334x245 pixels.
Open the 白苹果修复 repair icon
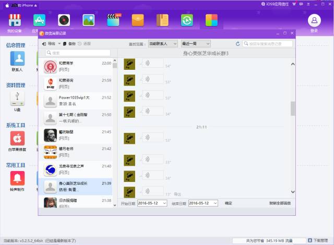[17, 139]
